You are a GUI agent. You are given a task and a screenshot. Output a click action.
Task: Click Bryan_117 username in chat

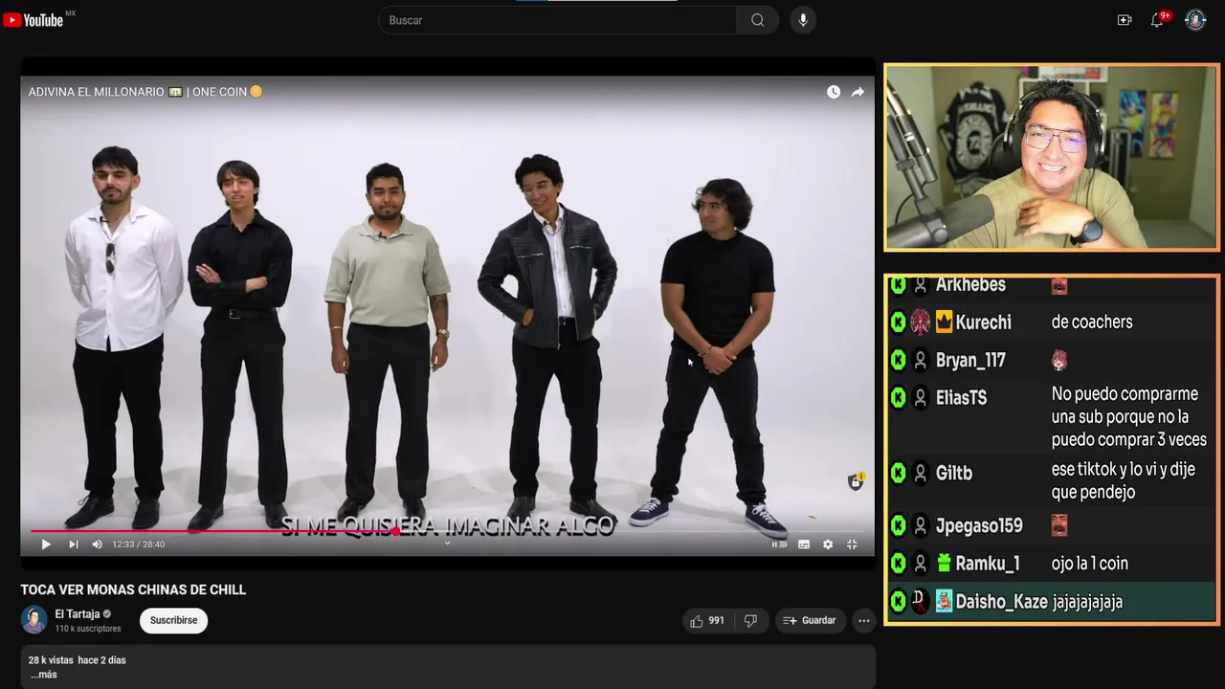click(x=970, y=360)
